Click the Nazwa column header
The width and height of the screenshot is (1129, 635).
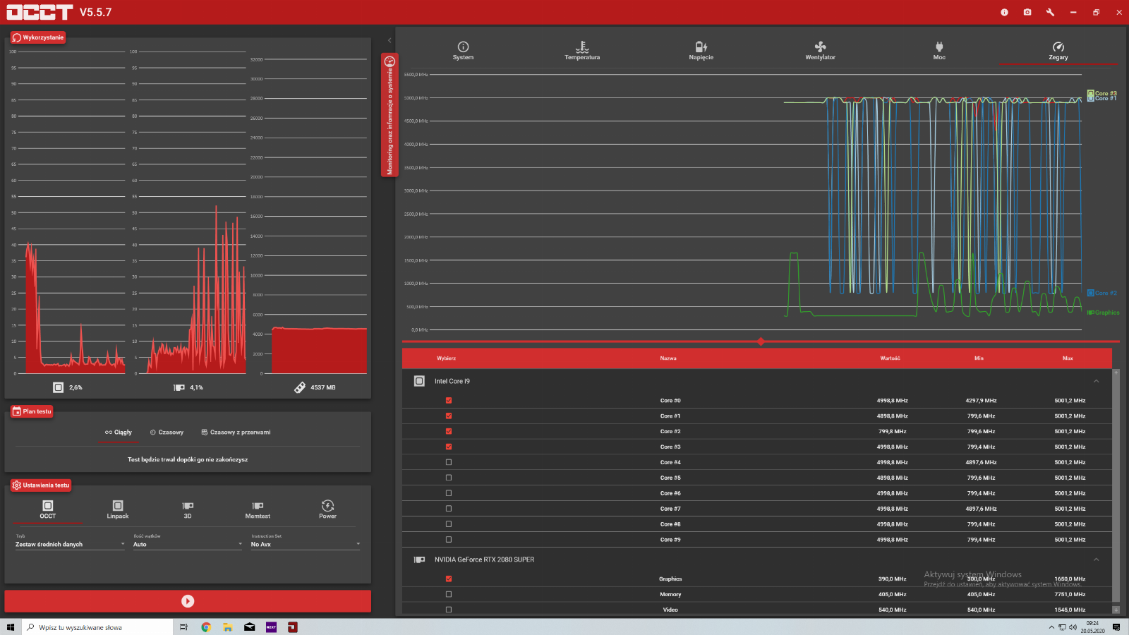pyautogui.click(x=668, y=358)
